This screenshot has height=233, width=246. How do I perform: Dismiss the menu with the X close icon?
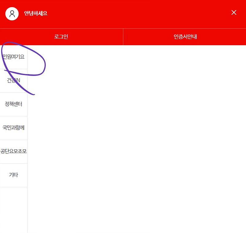(234, 13)
